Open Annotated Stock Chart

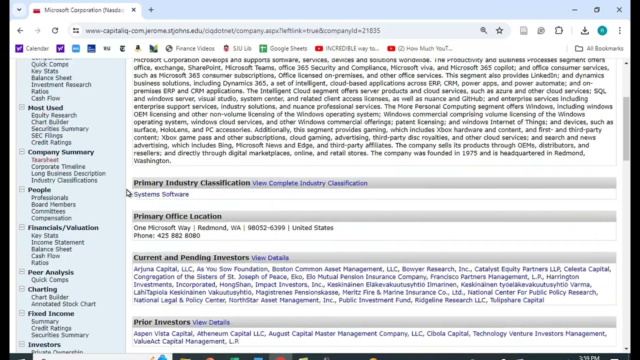(x=63, y=304)
